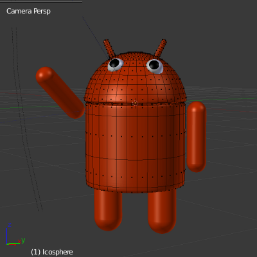The image size is (257, 257).
Task: Click the robot's left eye
Action: coord(116,64)
